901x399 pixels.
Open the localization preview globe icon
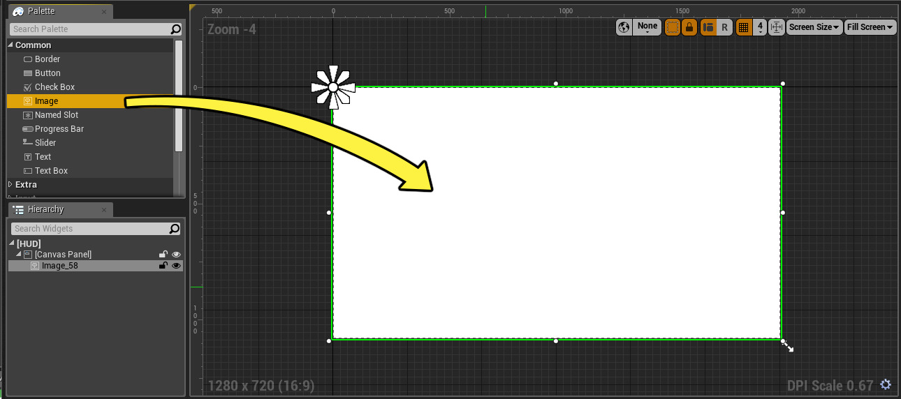tap(624, 27)
